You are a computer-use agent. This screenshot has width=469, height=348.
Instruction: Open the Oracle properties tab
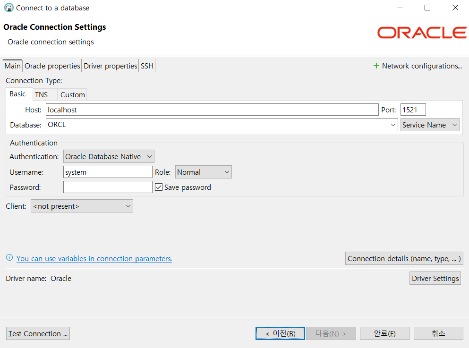tap(52, 66)
